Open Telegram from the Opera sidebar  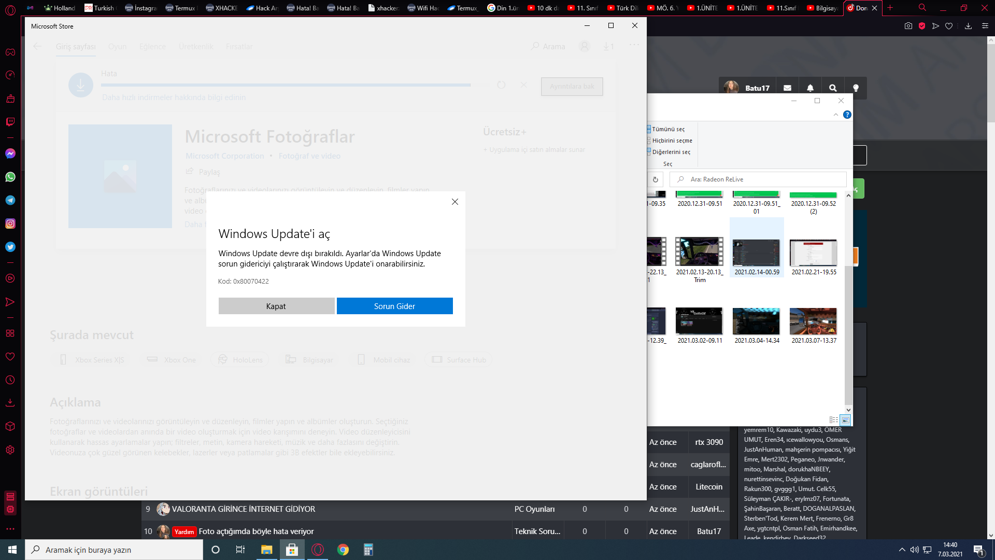[x=10, y=200]
